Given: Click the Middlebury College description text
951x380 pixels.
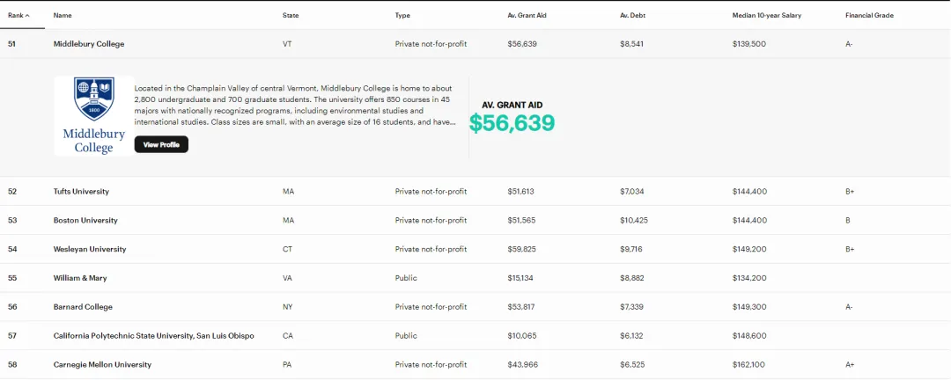Looking at the screenshot, I should [295, 105].
